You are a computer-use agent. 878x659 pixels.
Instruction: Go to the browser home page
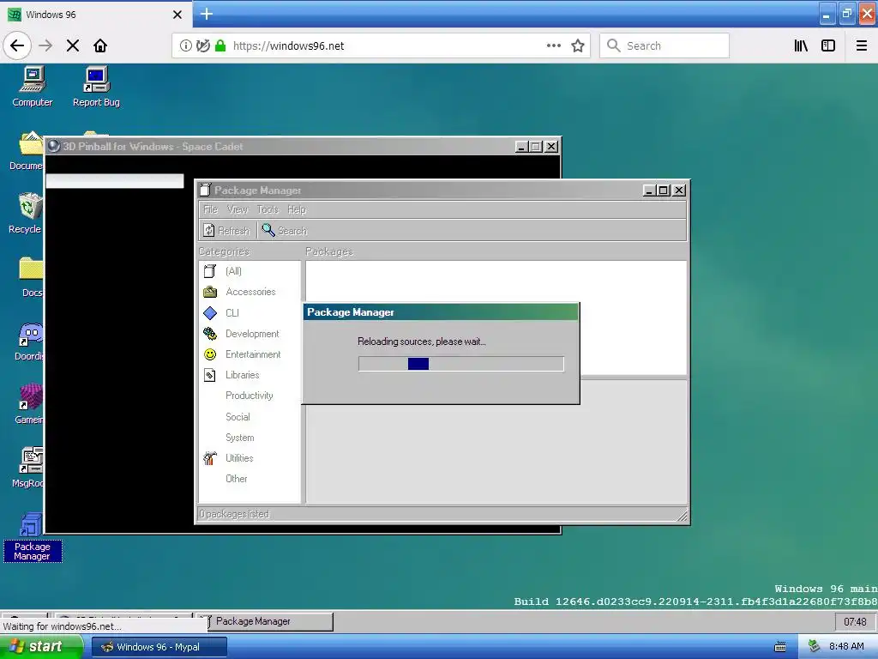coord(100,45)
